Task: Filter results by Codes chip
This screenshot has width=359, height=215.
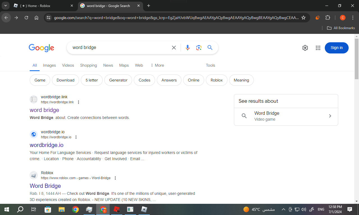Action: point(144,80)
